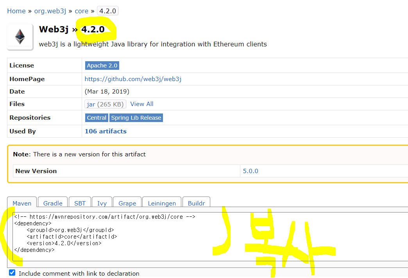The width and height of the screenshot is (408, 278).
Task: Open the 106 artifacts link
Action: [106, 131]
